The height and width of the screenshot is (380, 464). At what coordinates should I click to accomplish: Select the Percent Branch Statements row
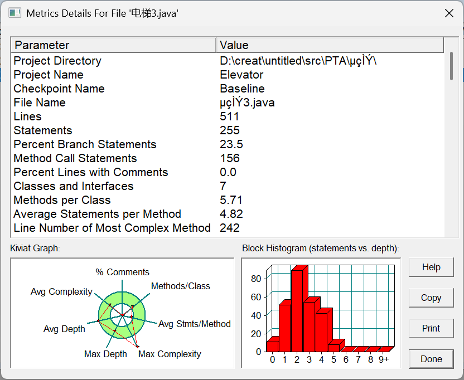pos(228,144)
